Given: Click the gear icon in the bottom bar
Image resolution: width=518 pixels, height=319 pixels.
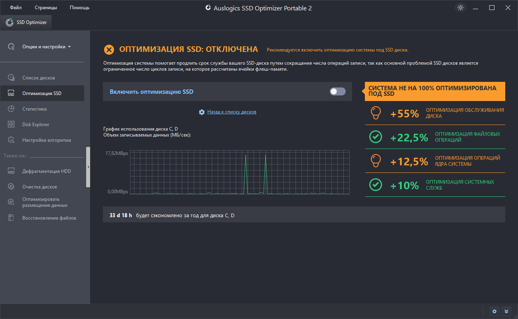Looking at the screenshot, I should tap(494, 311).
